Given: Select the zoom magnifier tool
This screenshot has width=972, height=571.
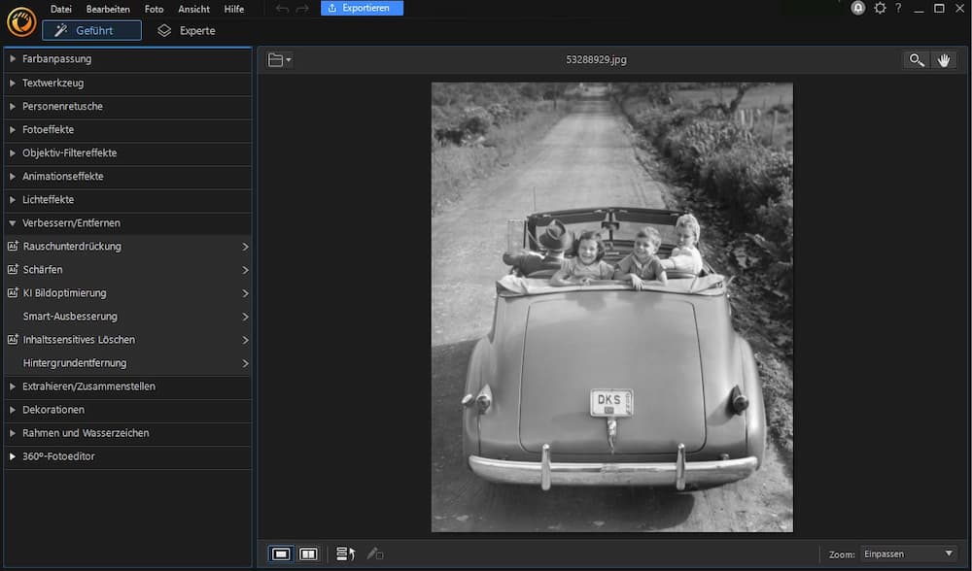Looking at the screenshot, I should click(916, 60).
